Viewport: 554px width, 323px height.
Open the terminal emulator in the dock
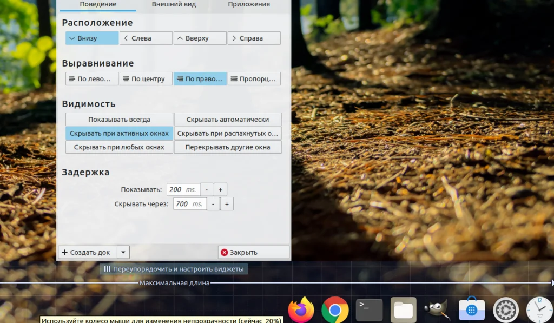pyautogui.click(x=370, y=309)
